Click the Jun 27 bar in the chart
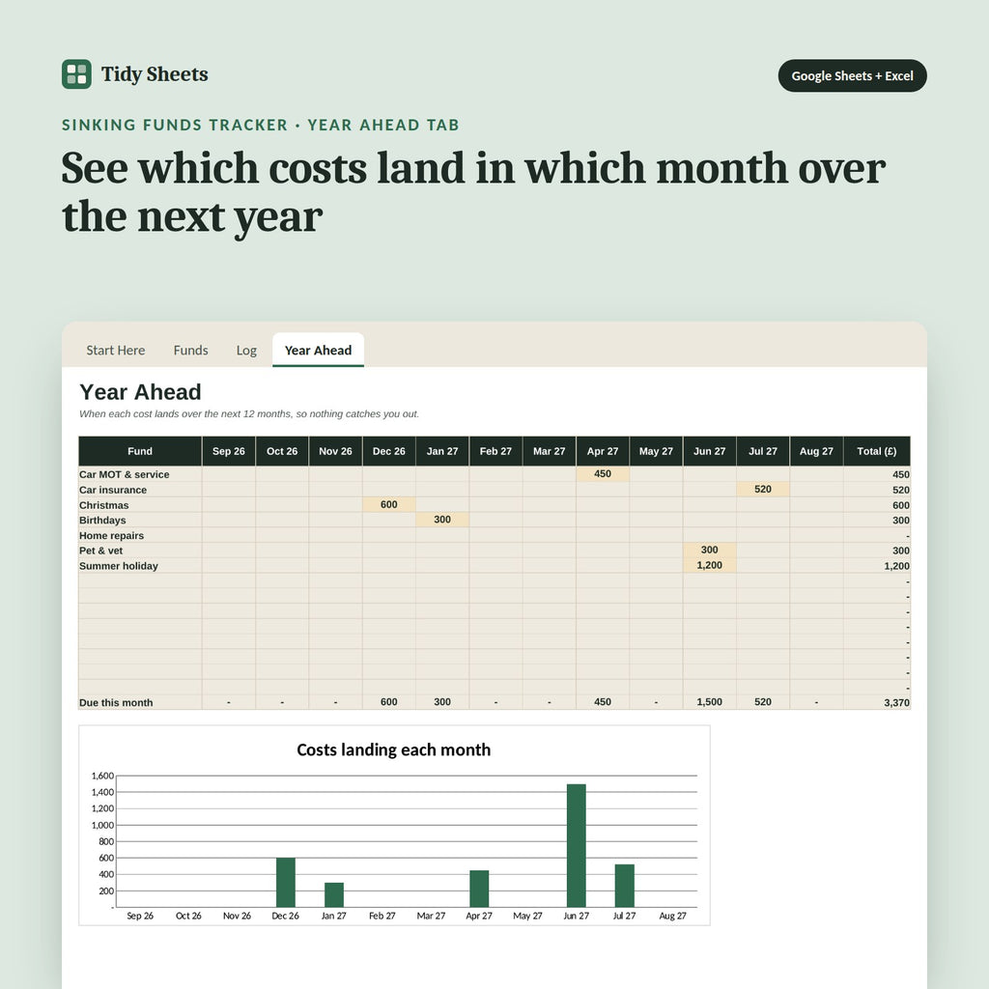The width and height of the screenshot is (989, 989). 577,846
